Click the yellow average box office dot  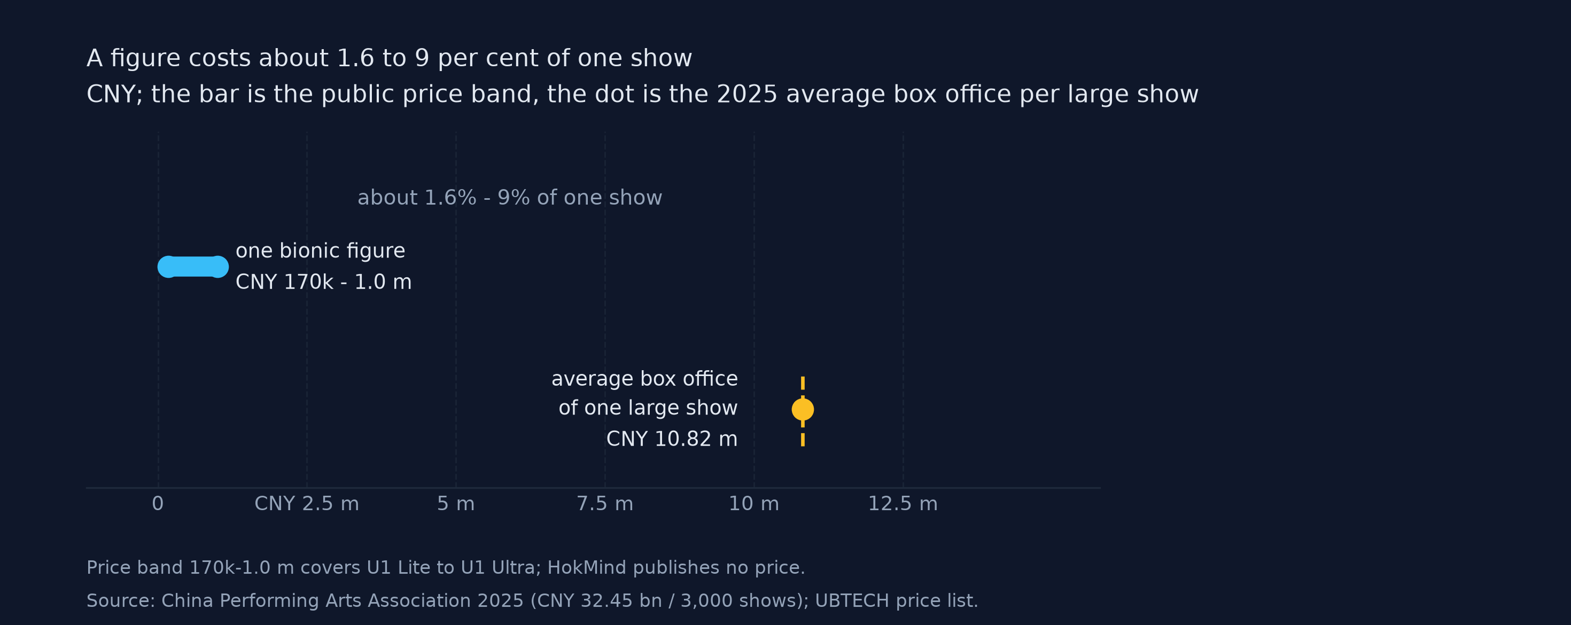pos(803,410)
